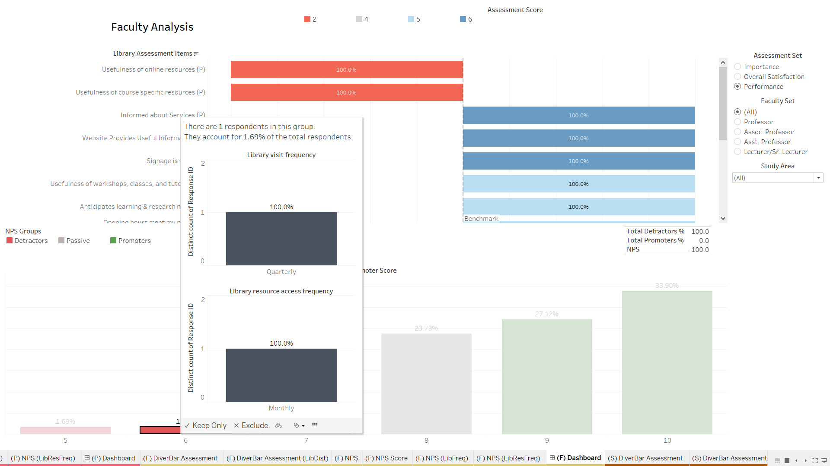Show the single tab view icon
This screenshot has height=466, width=830.
tap(787, 460)
